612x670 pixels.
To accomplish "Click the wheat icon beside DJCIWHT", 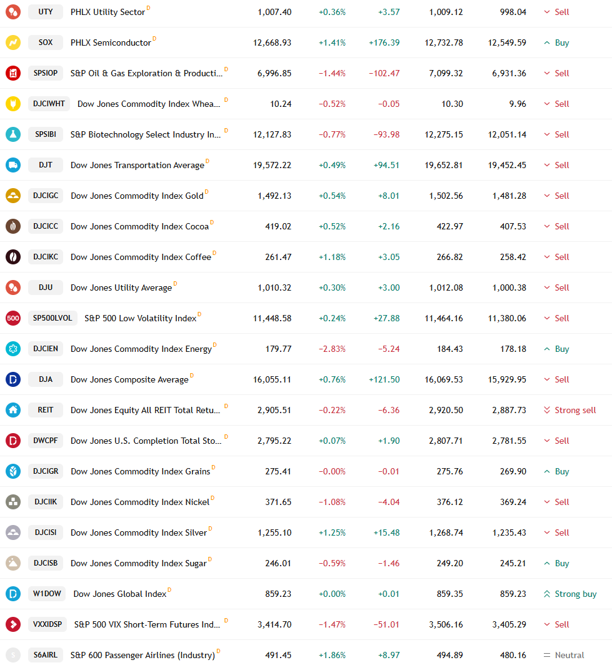I will [x=13, y=104].
